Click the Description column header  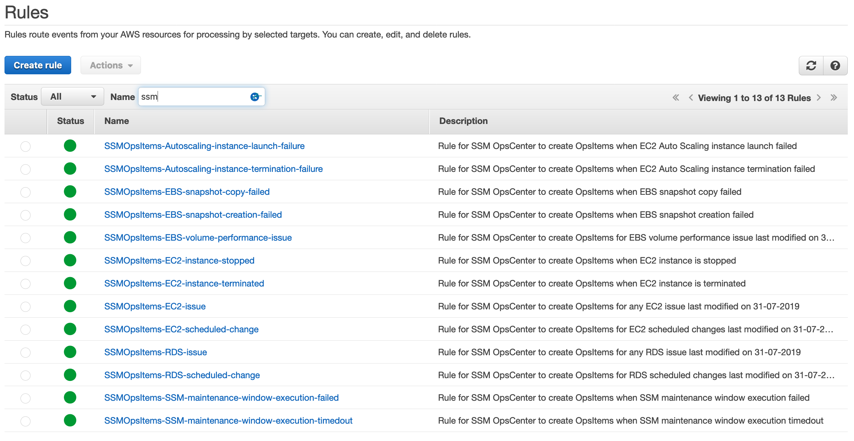pyautogui.click(x=463, y=121)
